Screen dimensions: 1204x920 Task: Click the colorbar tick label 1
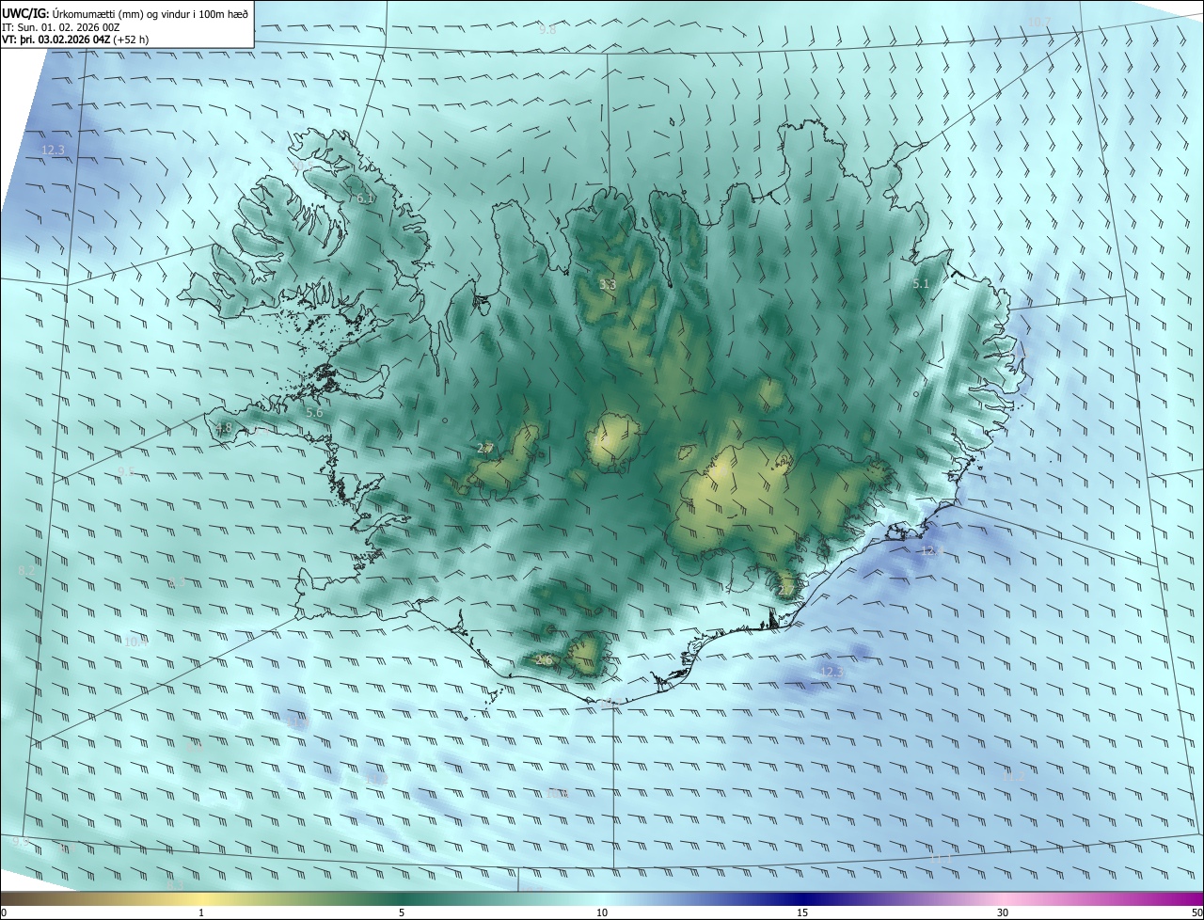pyautogui.click(x=201, y=912)
